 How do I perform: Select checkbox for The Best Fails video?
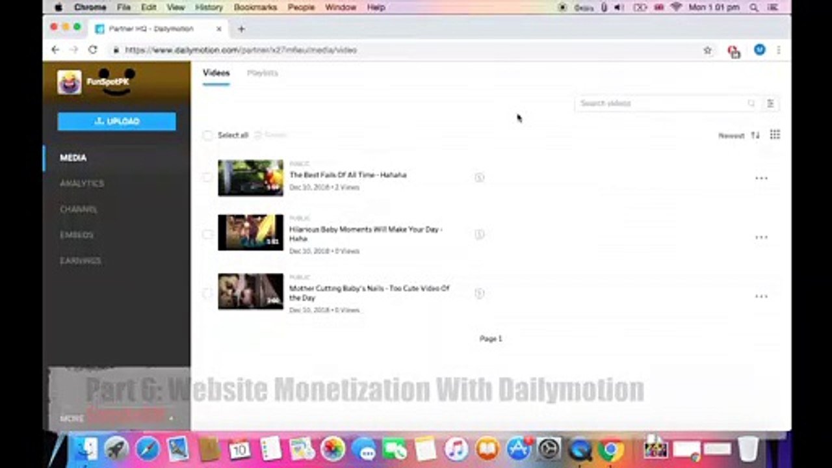coord(207,177)
